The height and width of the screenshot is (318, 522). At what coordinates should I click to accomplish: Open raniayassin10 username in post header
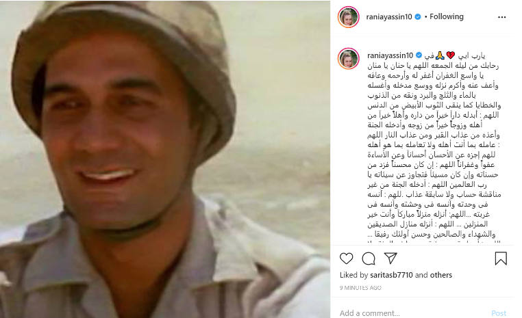point(389,16)
